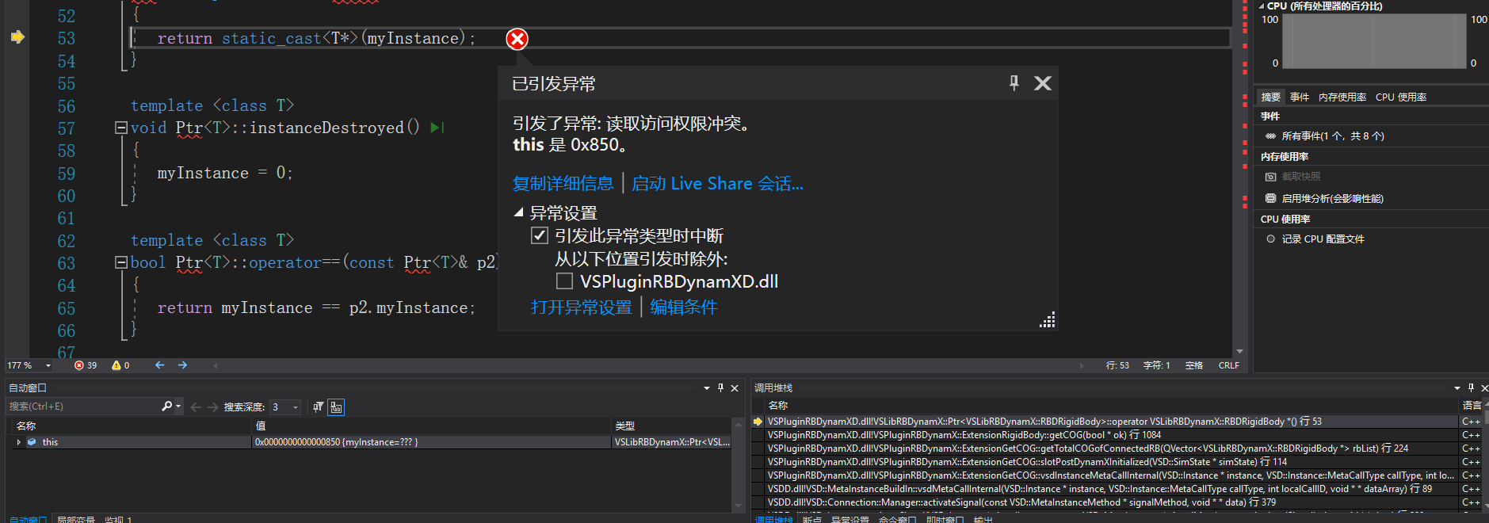The height and width of the screenshot is (523, 1489).
Task: Collapse the 异常设置 section triangle
Action: (519, 212)
